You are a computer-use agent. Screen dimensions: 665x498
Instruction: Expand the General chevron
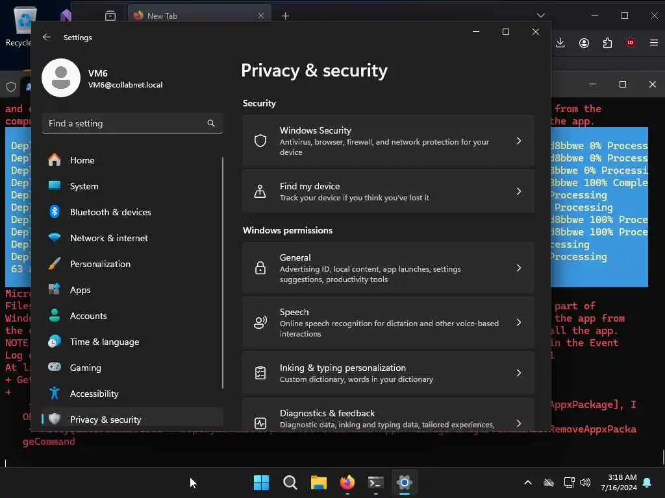point(519,268)
